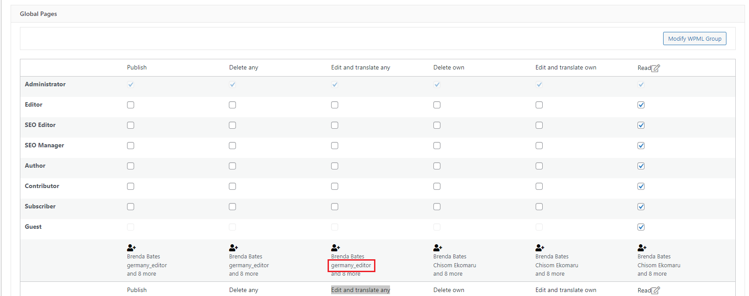Uncheck Read for the SEO Editor role
Viewport: 749px width, 296px height.
641,125
